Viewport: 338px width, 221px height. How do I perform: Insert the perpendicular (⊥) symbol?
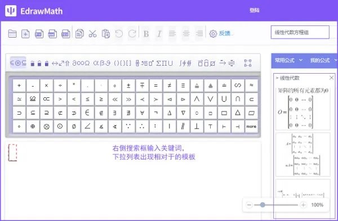click(x=197, y=127)
